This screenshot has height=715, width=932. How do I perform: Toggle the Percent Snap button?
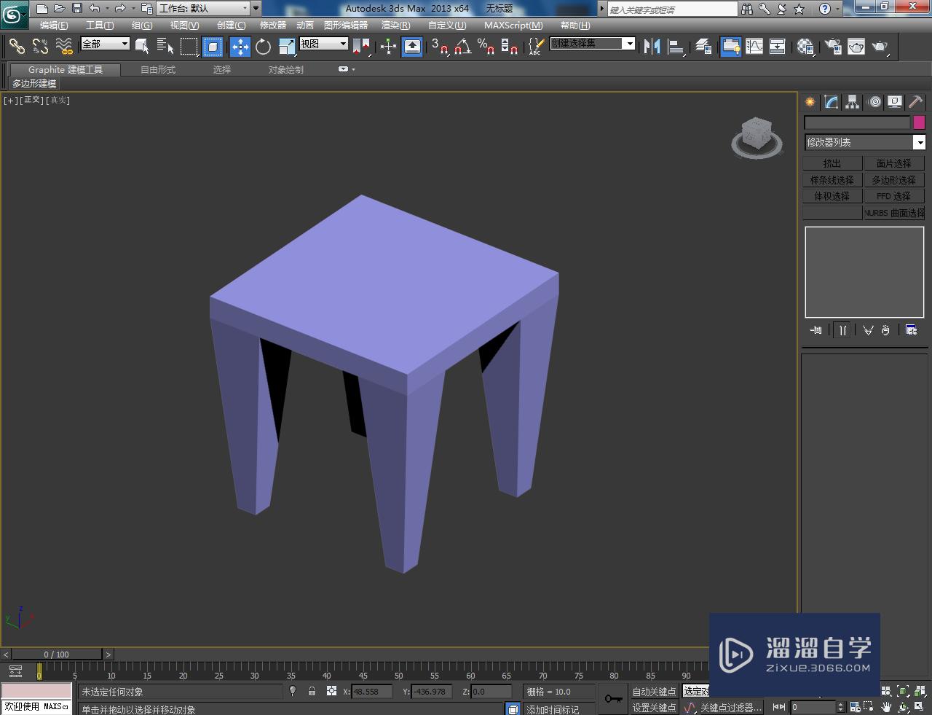pos(486,47)
